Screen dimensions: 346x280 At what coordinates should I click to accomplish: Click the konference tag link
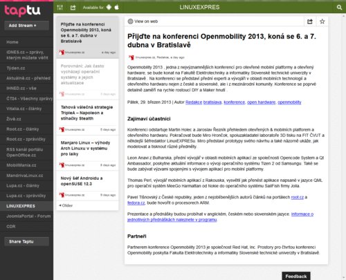click(235, 102)
